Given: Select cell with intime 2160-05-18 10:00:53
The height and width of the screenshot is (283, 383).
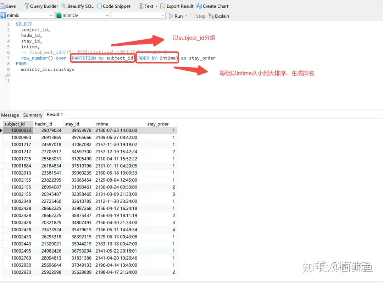Looking at the screenshot, I should coord(120,173).
